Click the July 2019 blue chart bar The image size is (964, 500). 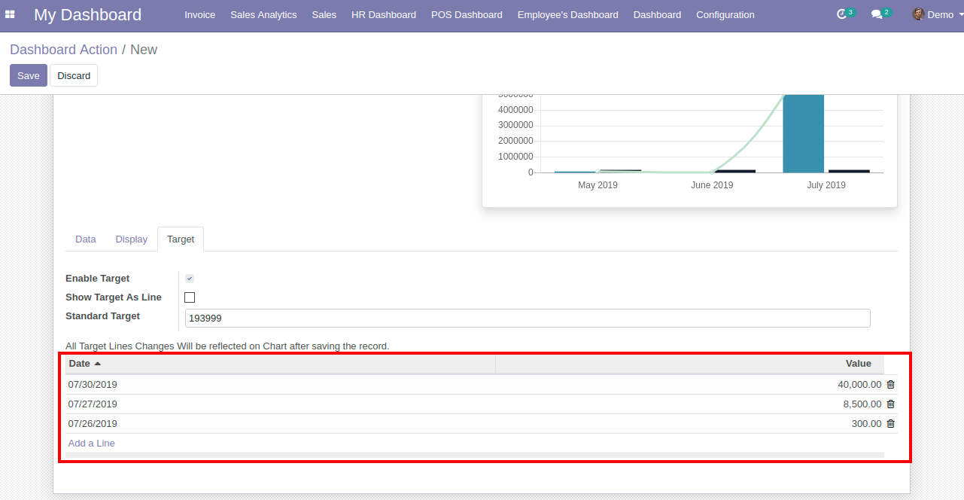[x=803, y=134]
